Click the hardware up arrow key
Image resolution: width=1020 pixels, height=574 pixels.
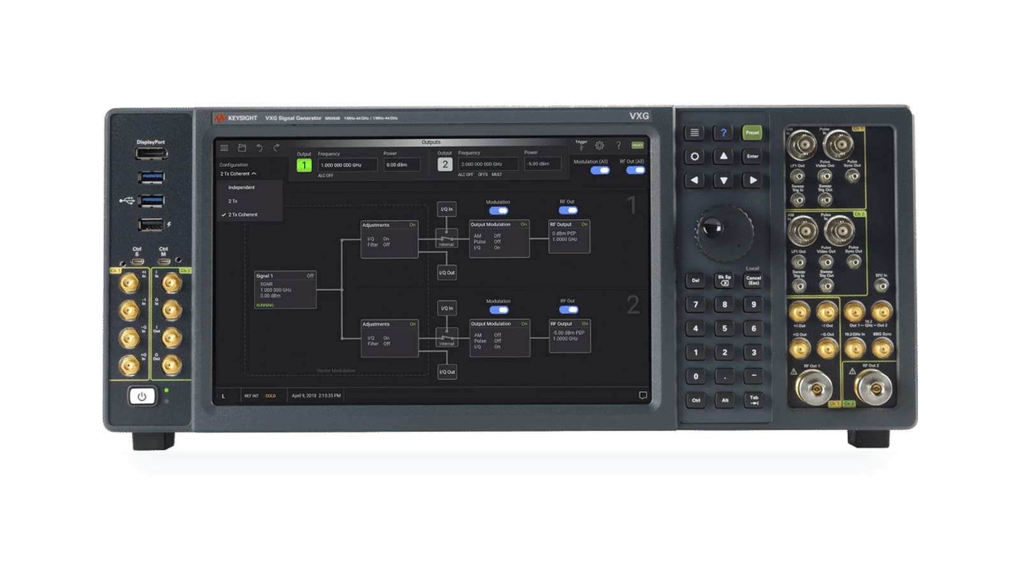pos(724,156)
